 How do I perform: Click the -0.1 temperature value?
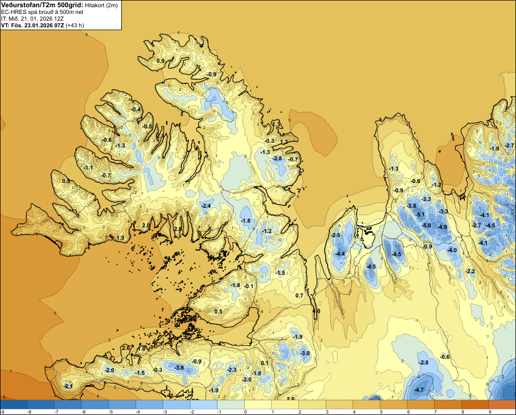tap(249, 286)
